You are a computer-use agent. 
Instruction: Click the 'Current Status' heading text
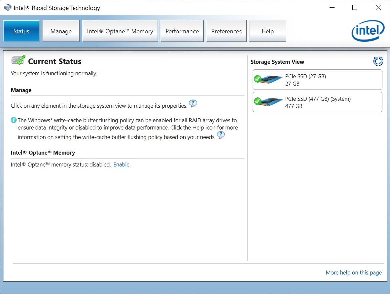click(x=55, y=61)
